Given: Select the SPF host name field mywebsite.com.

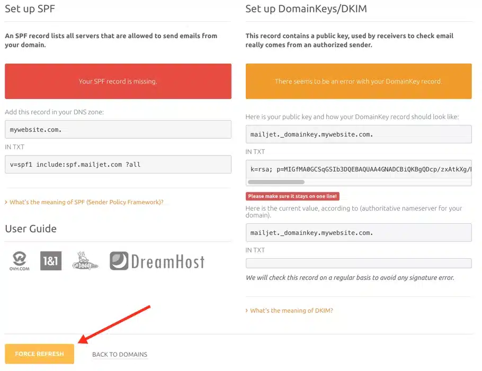Looking at the screenshot, I should pyautogui.click(x=118, y=129).
